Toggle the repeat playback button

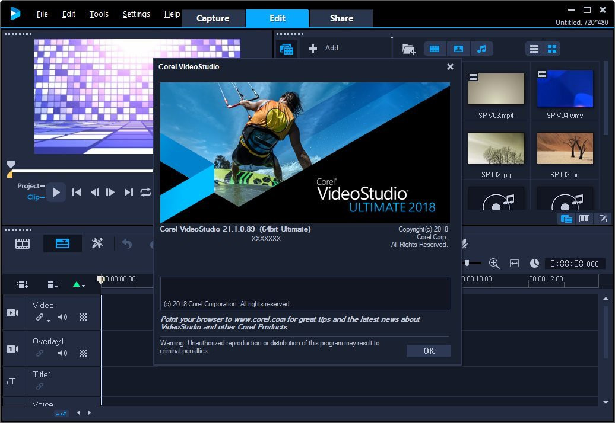[x=145, y=192]
